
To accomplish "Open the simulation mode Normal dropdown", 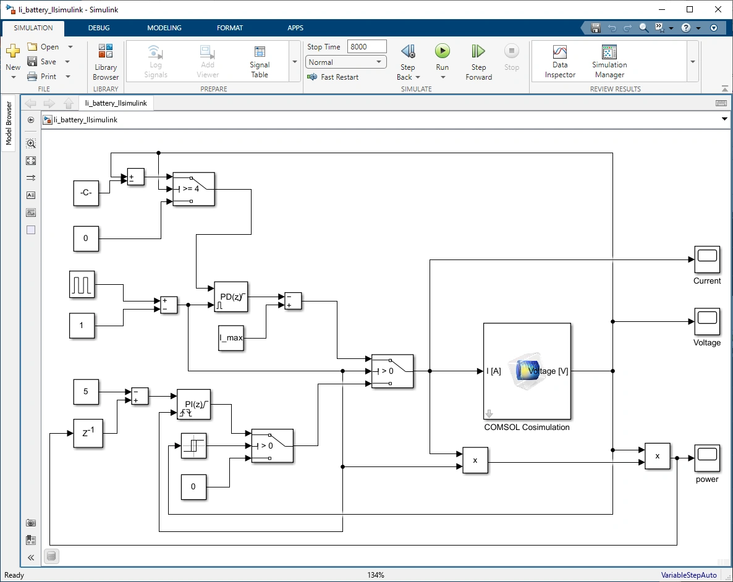I will (x=345, y=62).
